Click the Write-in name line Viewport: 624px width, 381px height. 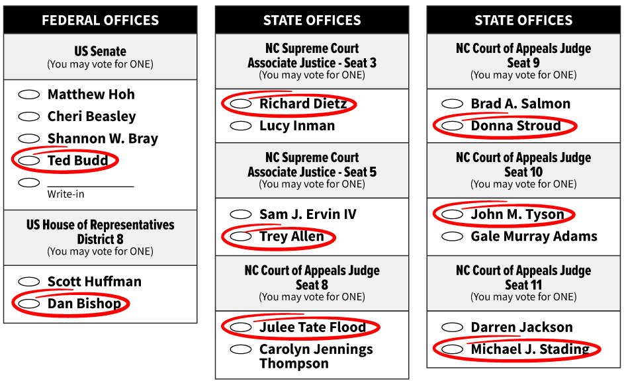pos(91,185)
